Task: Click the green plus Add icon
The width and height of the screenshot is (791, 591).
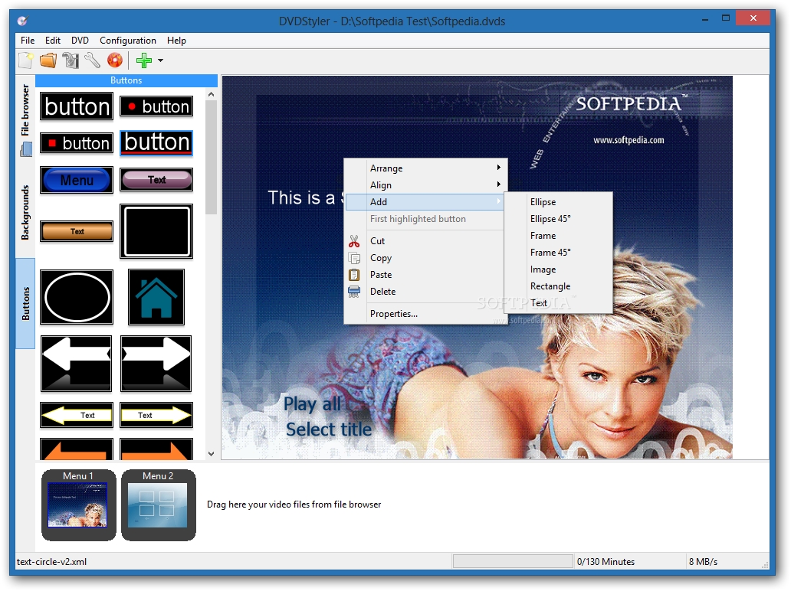Action: pos(144,60)
